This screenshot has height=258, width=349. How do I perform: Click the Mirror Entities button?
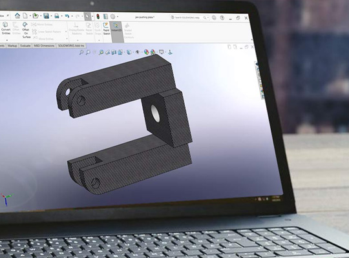(42, 25)
